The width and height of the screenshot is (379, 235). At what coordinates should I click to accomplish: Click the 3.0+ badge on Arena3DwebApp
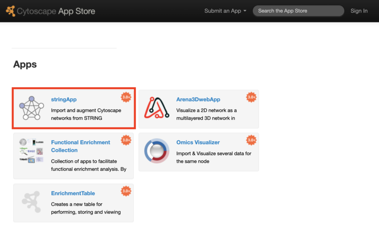[x=252, y=97]
